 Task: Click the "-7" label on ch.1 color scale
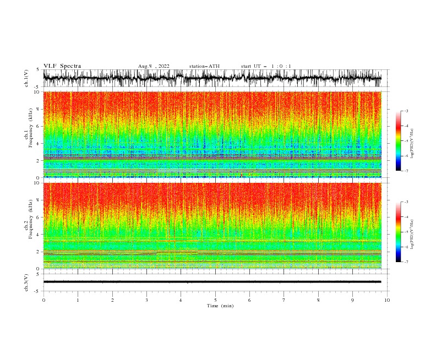coord(406,171)
